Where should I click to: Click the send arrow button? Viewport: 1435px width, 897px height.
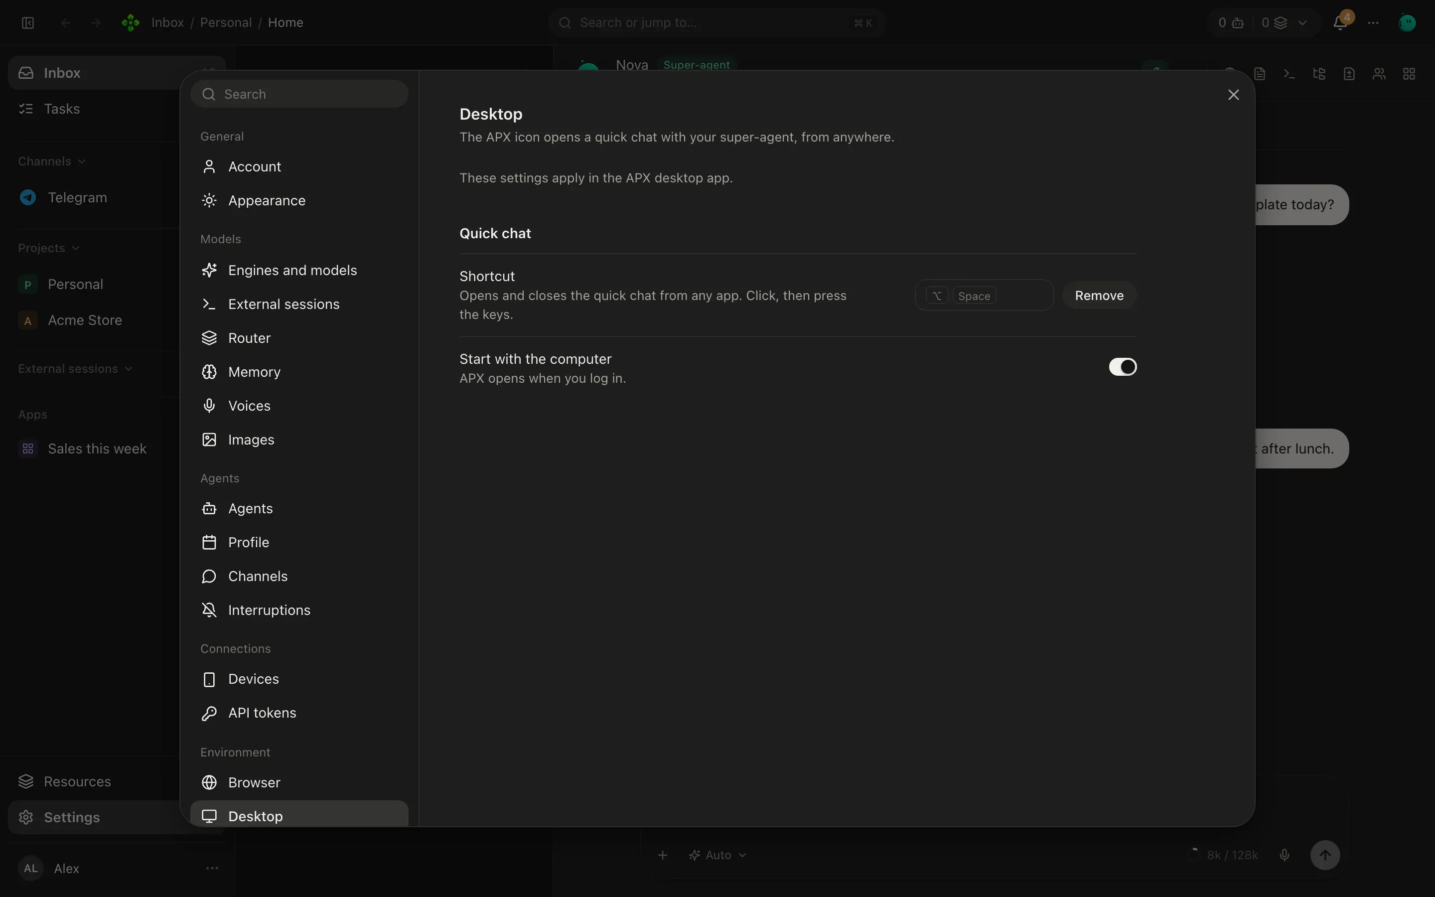(x=1325, y=855)
